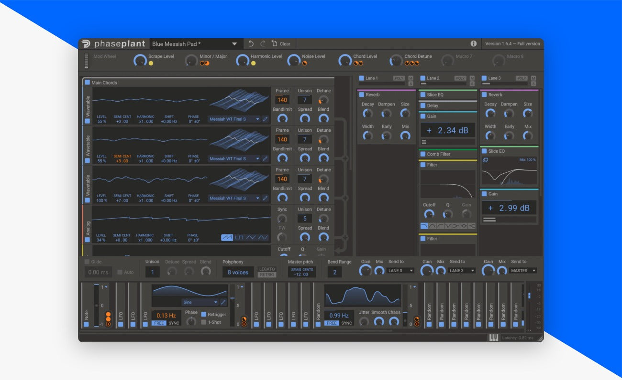Click the Scrape Level macro knob
The height and width of the screenshot is (380, 622).
[x=140, y=60]
